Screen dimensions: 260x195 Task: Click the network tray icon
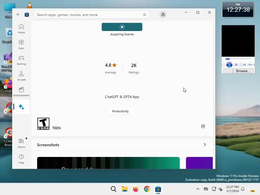click(214, 189)
